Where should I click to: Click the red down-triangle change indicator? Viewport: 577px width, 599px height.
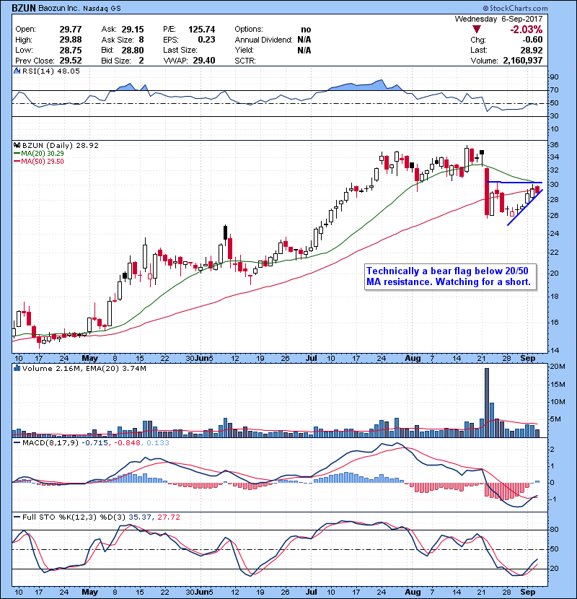click(x=476, y=30)
